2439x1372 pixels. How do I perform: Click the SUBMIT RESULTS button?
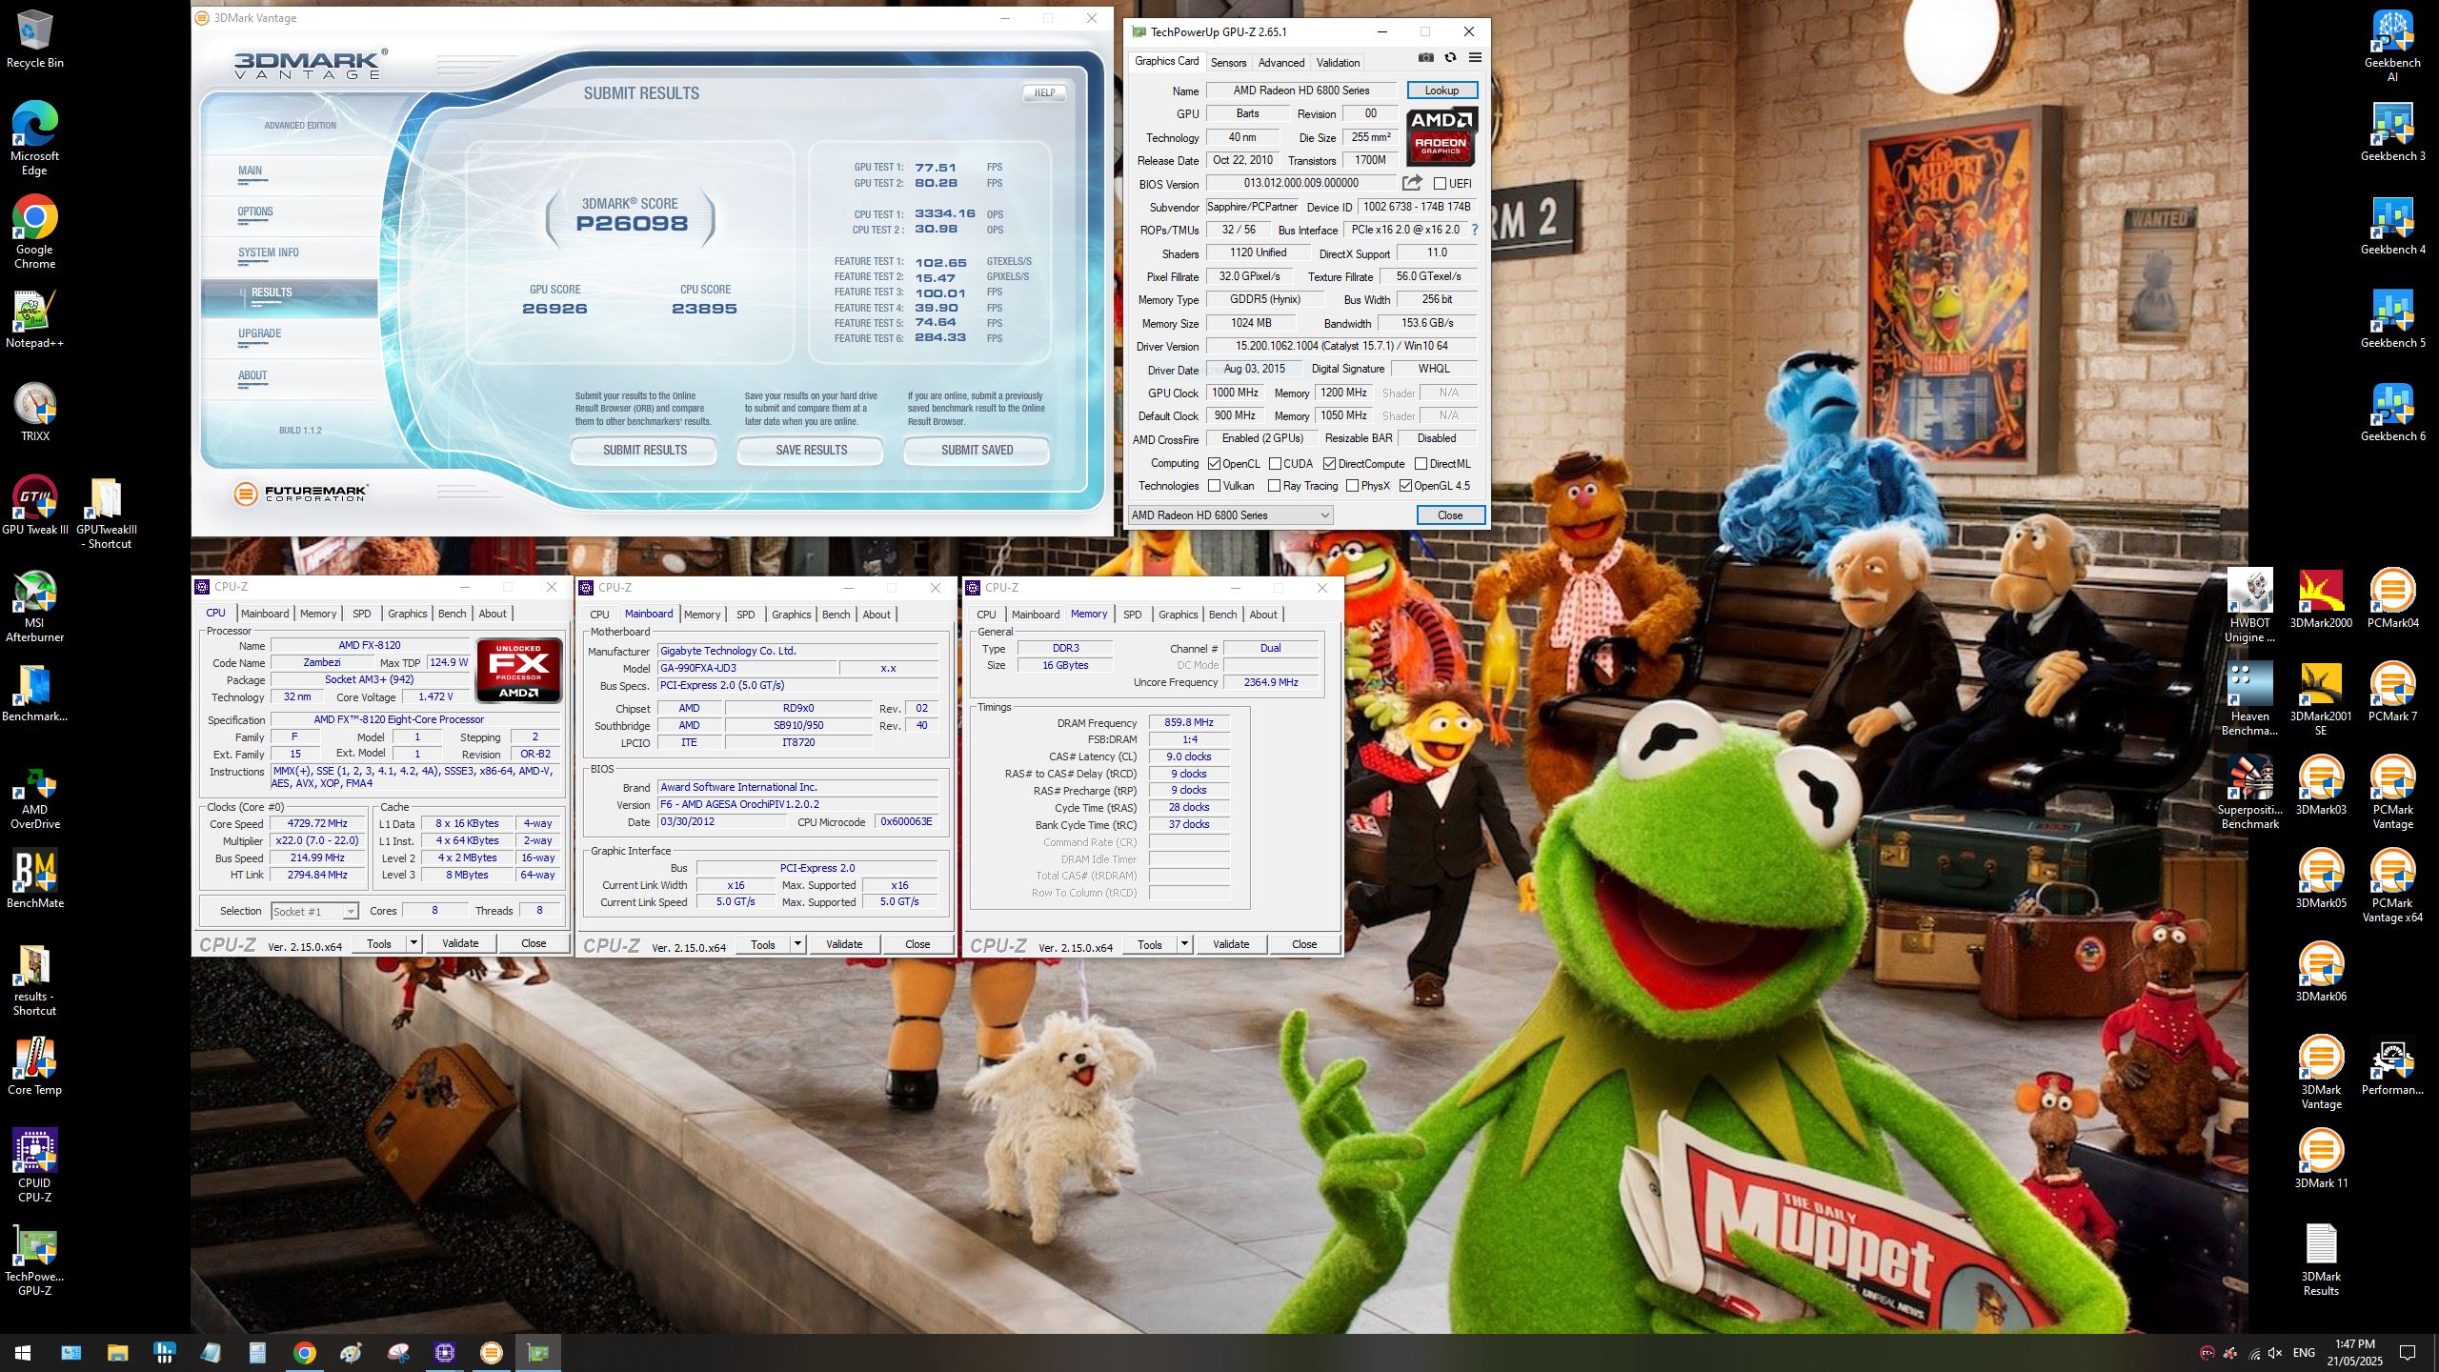pos(644,450)
